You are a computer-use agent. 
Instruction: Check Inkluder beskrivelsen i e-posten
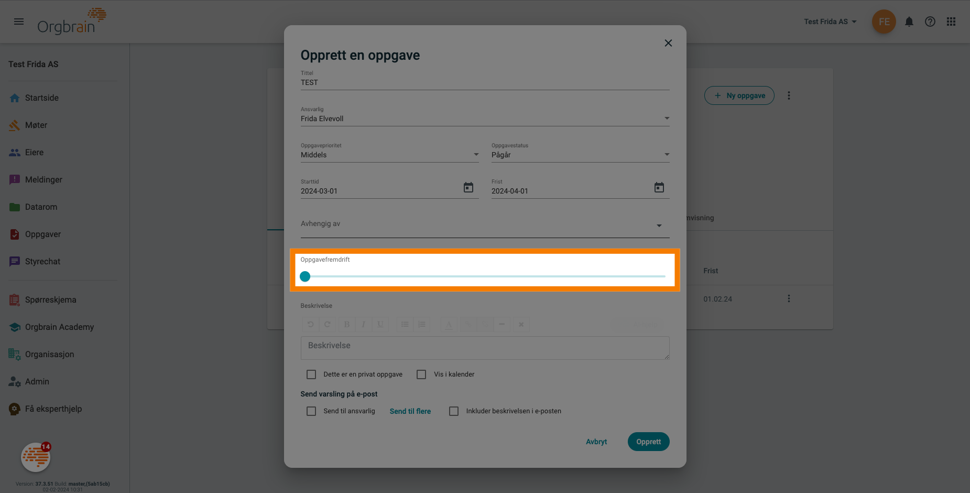[x=454, y=411]
